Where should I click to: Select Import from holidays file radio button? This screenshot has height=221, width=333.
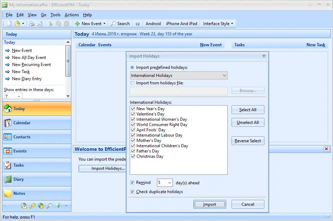coord(132,83)
